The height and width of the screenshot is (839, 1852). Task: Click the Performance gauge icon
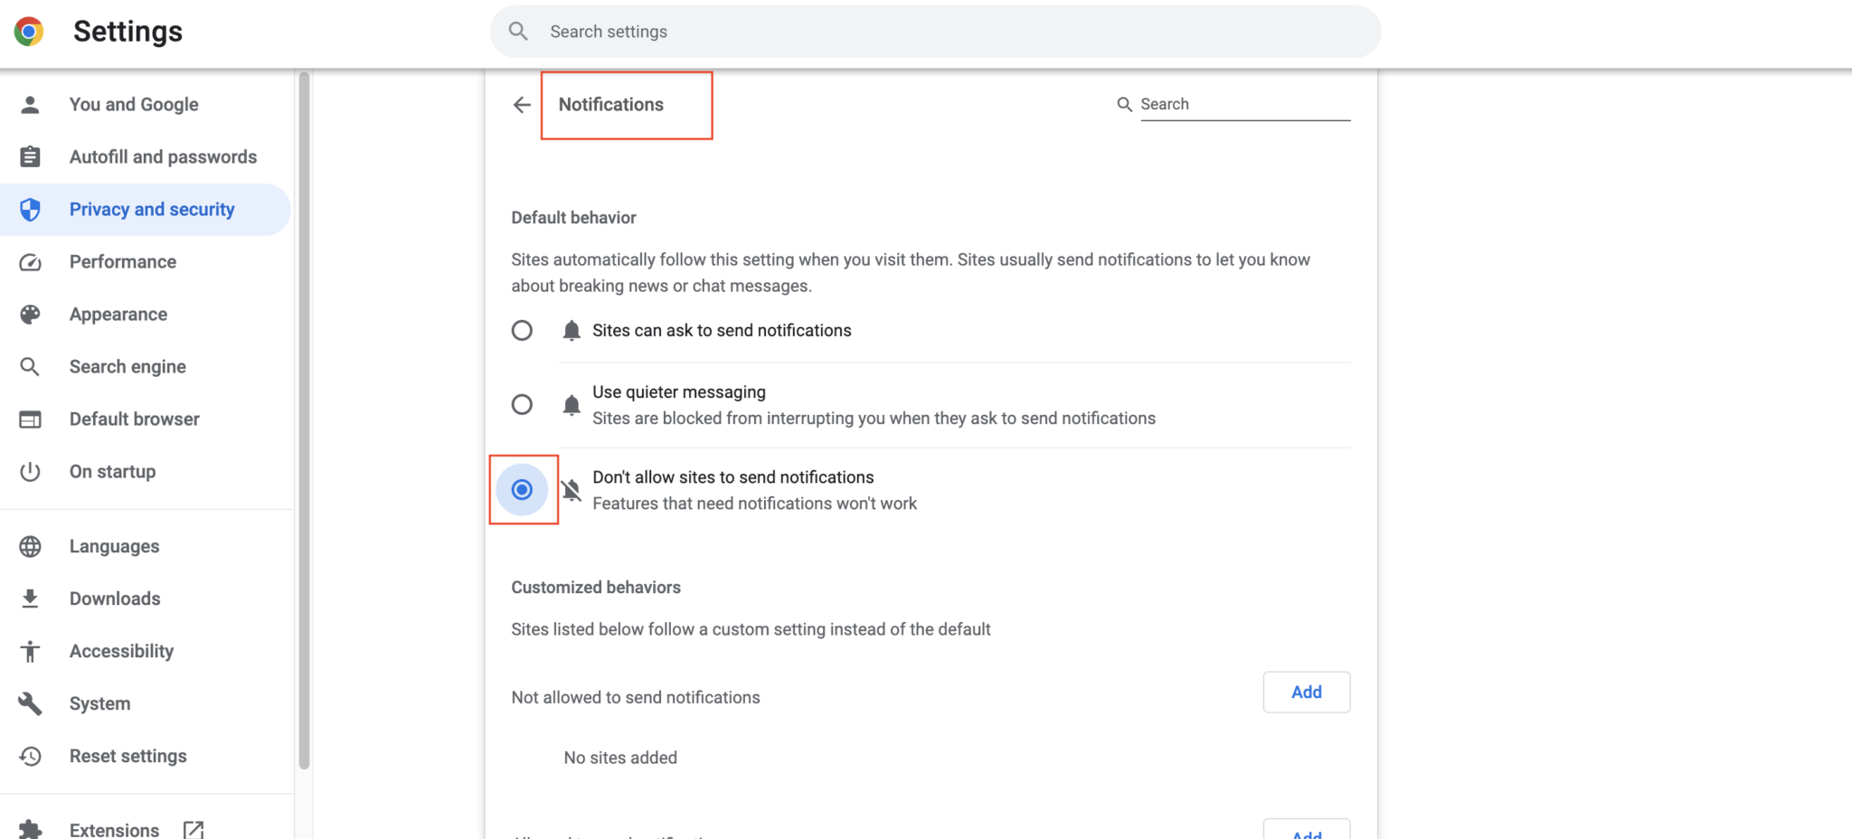(x=30, y=262)
